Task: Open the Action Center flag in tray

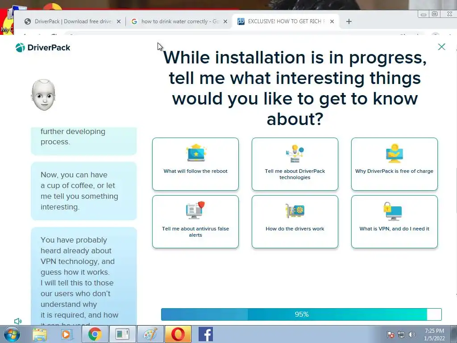Action: point(390,335)
